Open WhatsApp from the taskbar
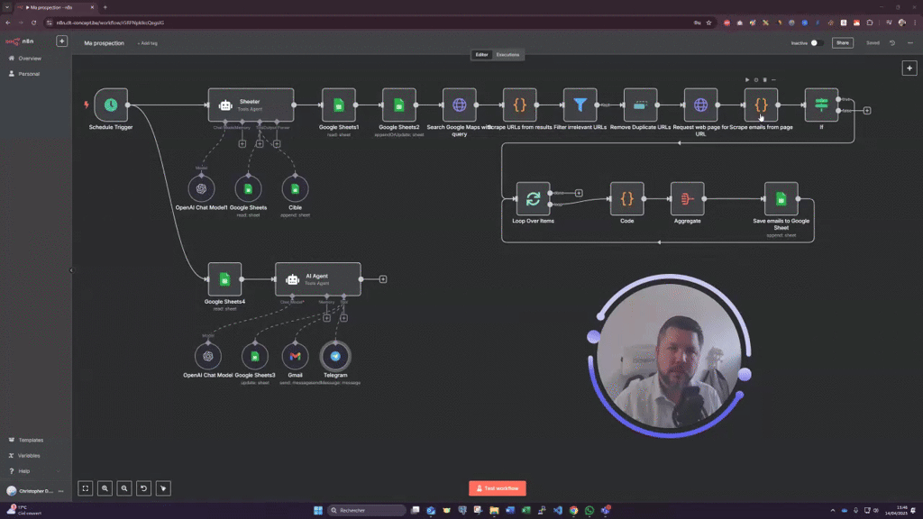Viewport: 923px width, 519px height. pyautogui.click(x=589, y=511)
